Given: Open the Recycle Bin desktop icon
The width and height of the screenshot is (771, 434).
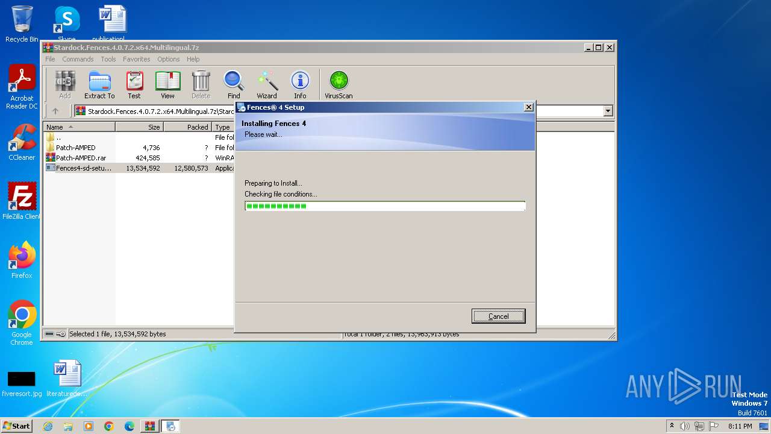Looking at the screenshot, I should [x=22, y=24].
